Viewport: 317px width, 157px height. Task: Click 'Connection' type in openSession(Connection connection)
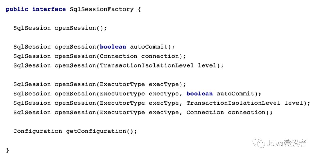point(119,56)
